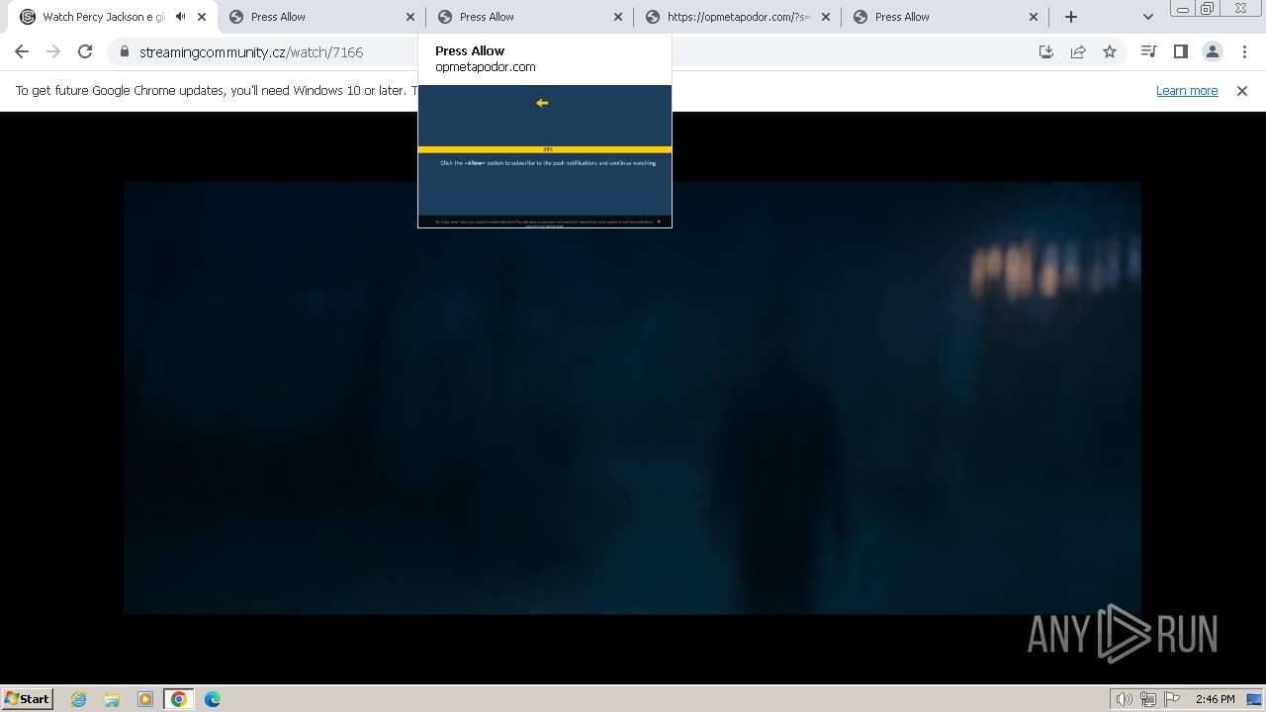Open network status tray icon
The width and height of the screenshot is (1266, 712).
pyautogui.click(x=1148, y=699)
